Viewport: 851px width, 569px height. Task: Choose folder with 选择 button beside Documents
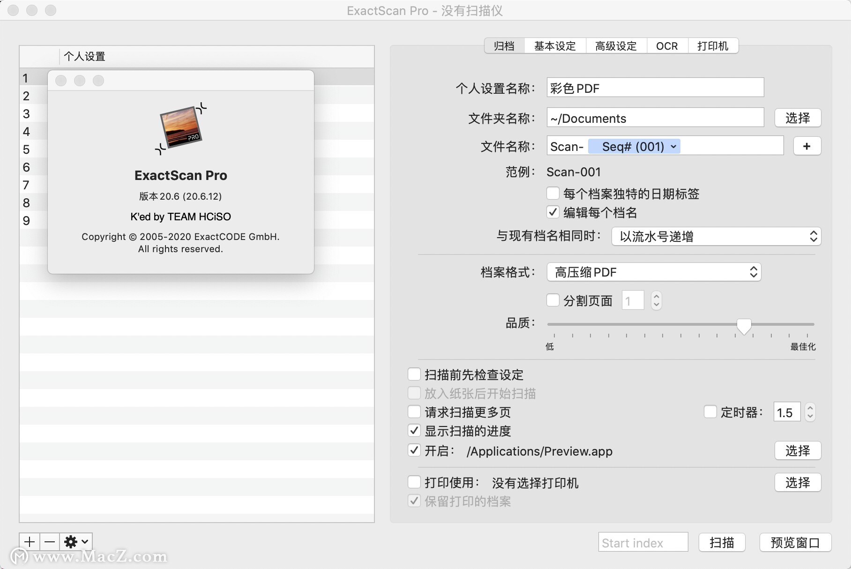coord(798,118)
